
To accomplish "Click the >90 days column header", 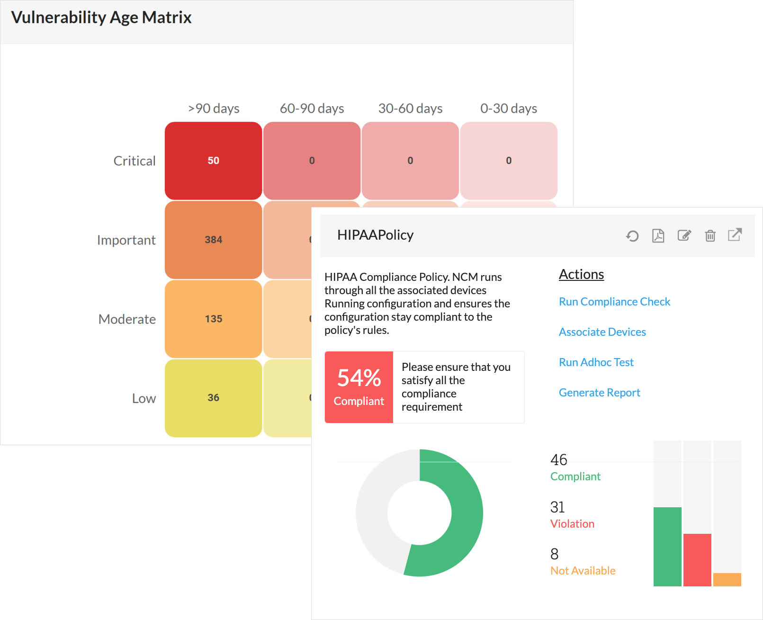I will pos(214,108).
